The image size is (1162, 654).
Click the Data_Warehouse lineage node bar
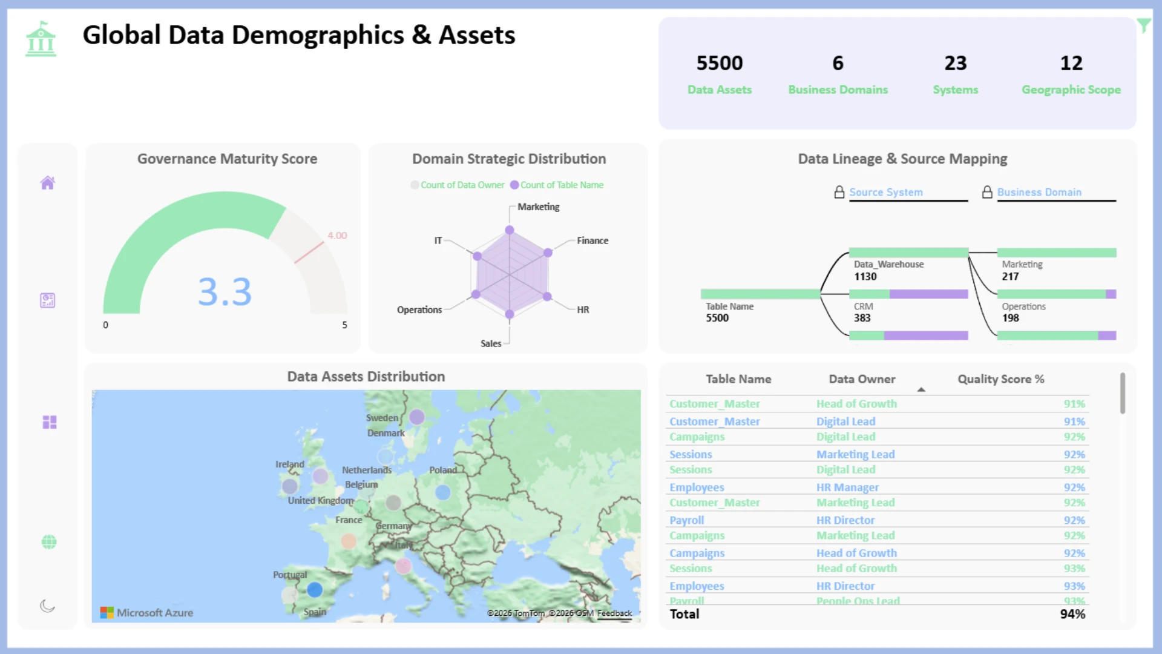908,253
